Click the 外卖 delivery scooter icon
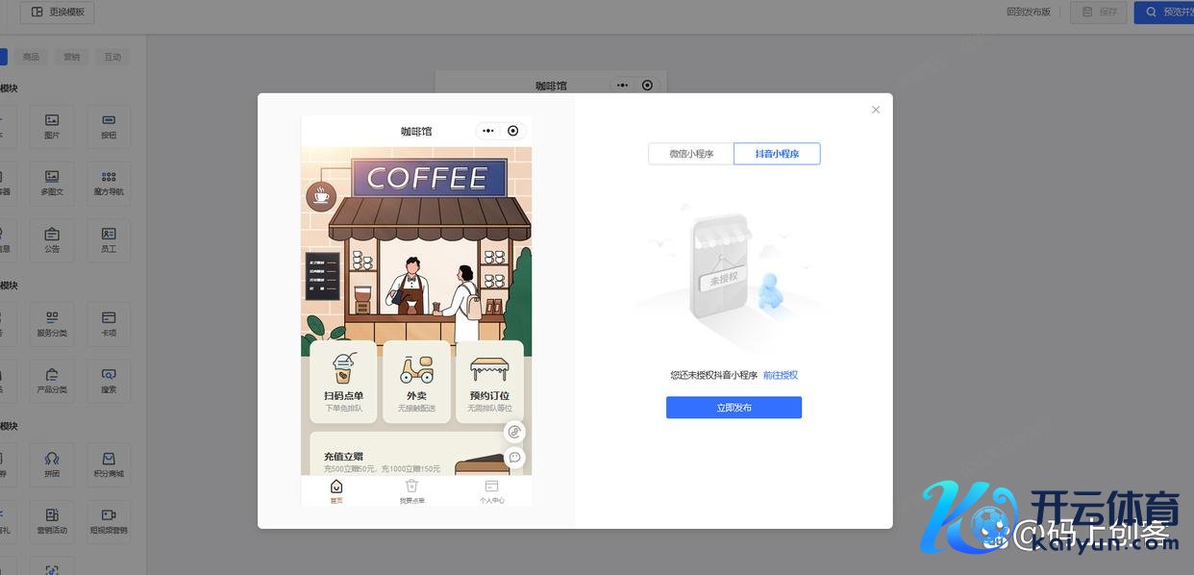Viewport: 1194px width, 575px height. pyautogui.click(x=416, y=368)
